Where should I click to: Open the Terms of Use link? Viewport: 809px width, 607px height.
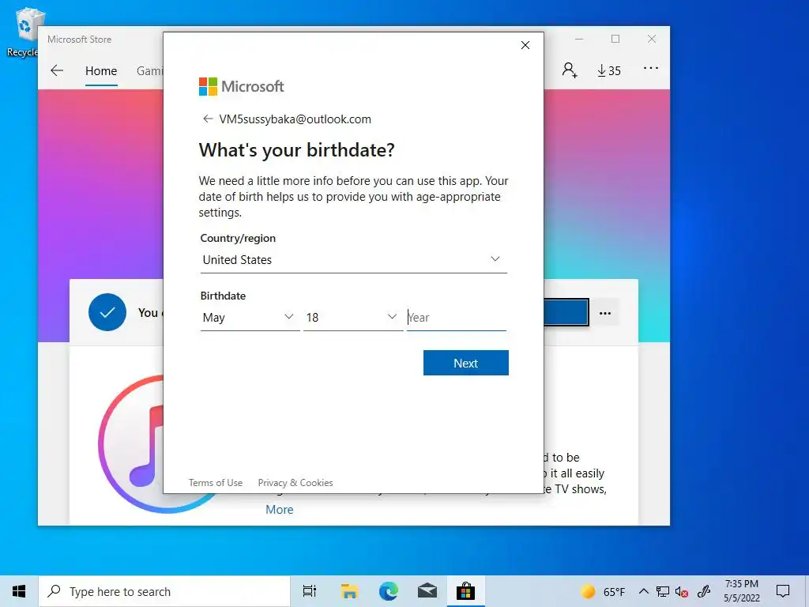[x=216, y=483]
